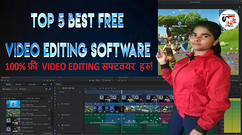Image resolution: width=242 pixels, height=135 pixels.
Task: Hide the Video 1 track with its eye
Action: (62, 104)
